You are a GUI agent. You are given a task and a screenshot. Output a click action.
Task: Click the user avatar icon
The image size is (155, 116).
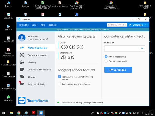pos(22,38)
